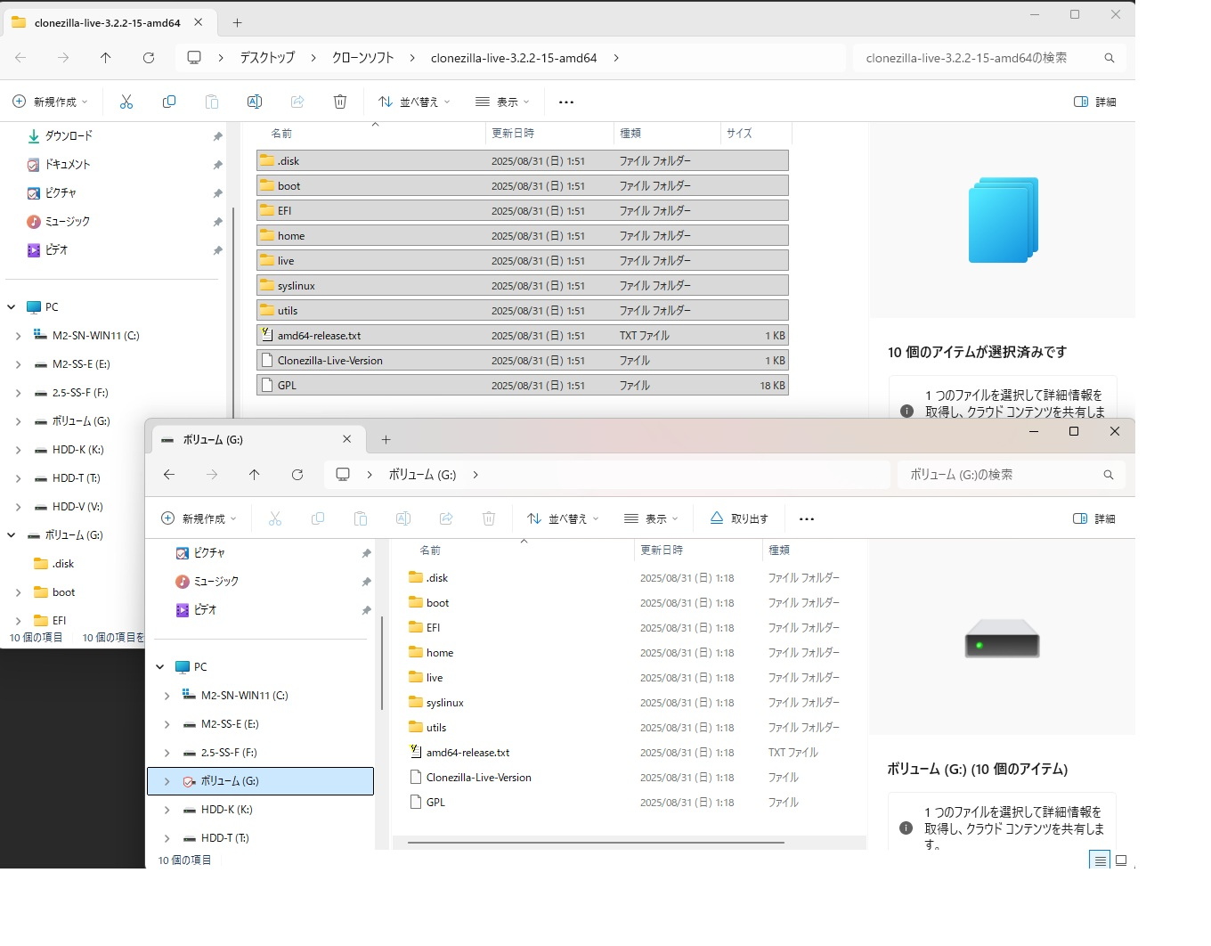Viewport: 1211px width, 946px height.
Task: Toggle 詳細 pane in clonezilla window
Action: (1095, 102)
